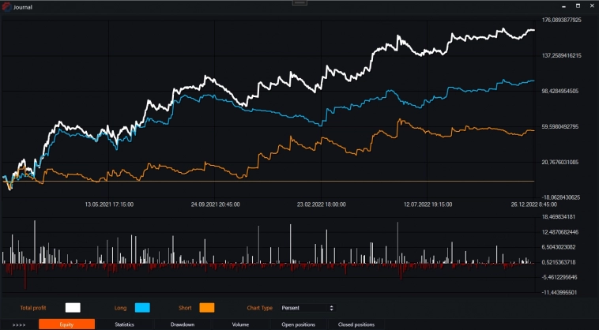Viewport: 599px width, 330px height.
Task: Click the 24.09.2021 20:45:00 date label
Action: click(x=216, y=204)
